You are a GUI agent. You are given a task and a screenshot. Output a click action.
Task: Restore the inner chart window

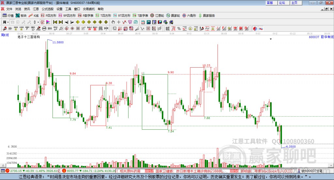coord(327,9)
